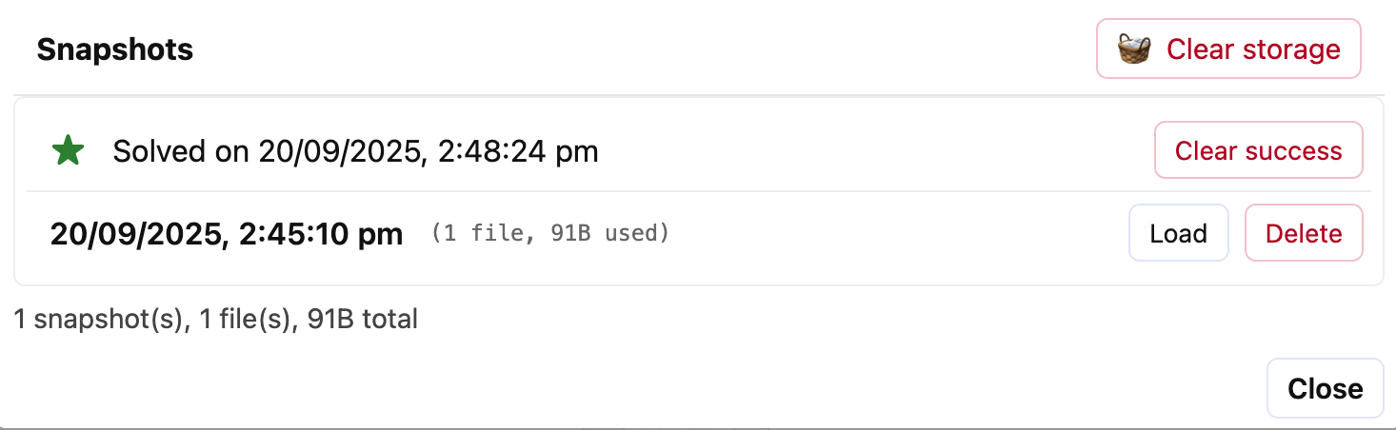Click the laundry basket icon
The width and height of the screenshot is (1396, 430).
(x=1133, y=49)
